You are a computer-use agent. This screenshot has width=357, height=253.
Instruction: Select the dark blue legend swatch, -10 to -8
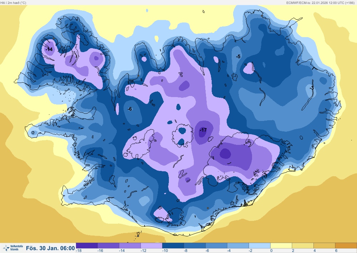click(173, 246)
